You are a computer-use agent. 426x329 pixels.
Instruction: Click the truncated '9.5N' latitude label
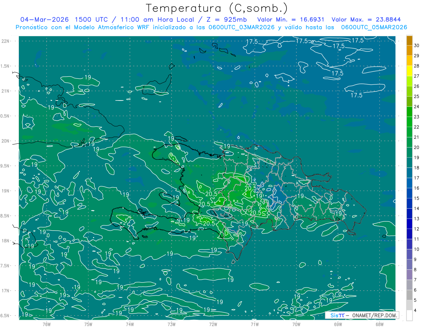coord(5,166)
